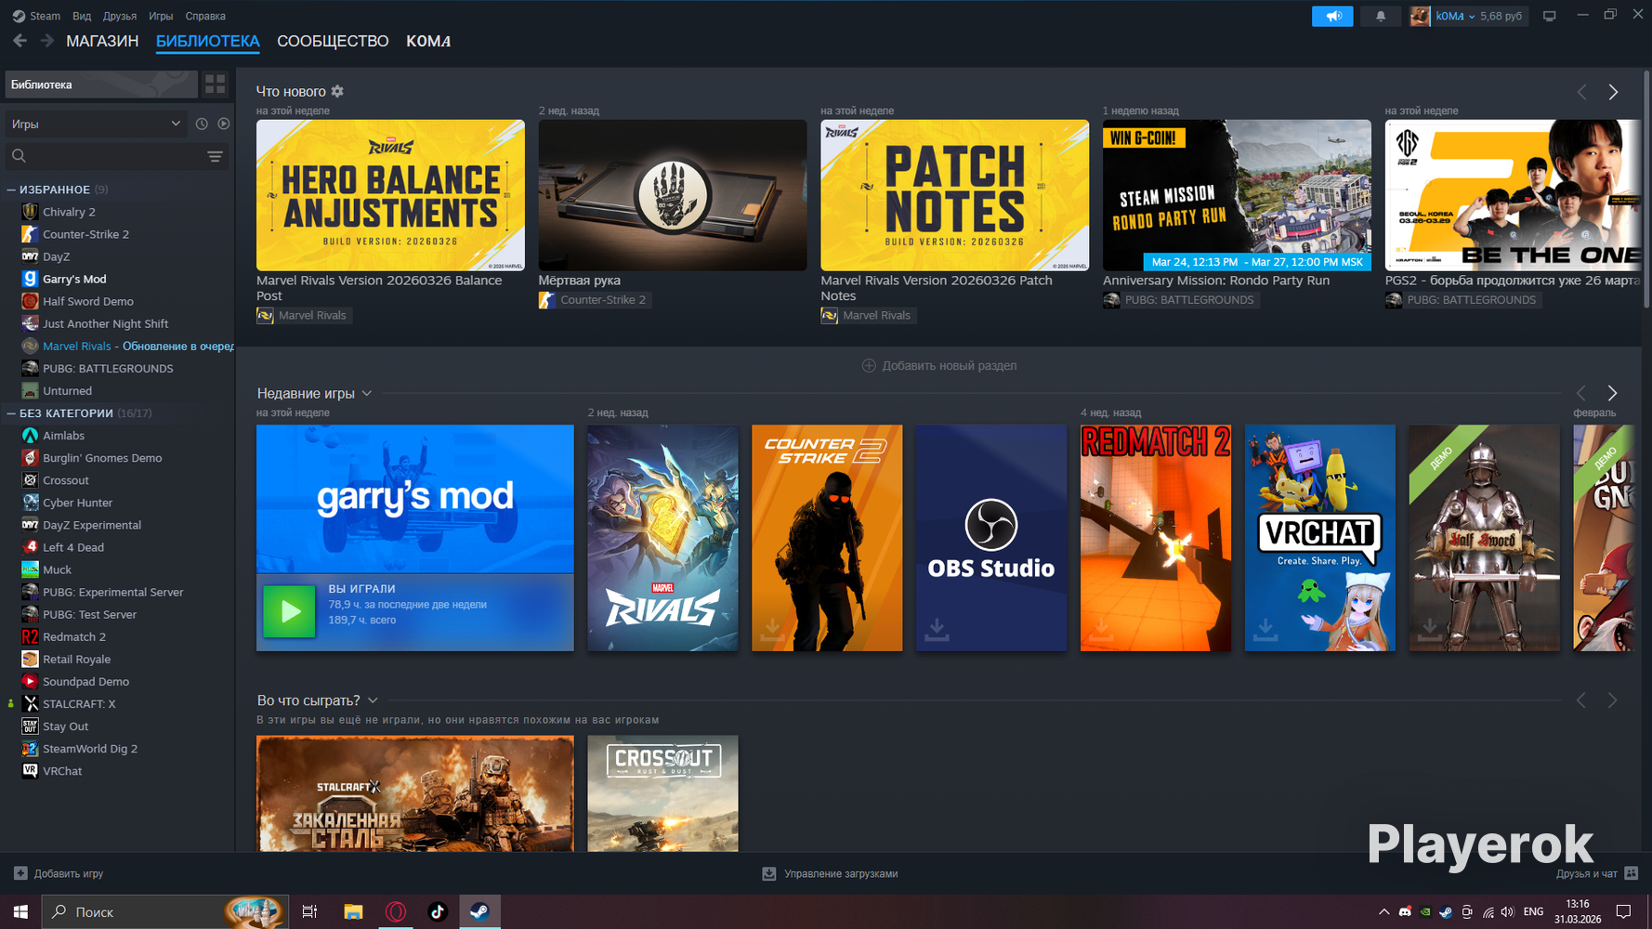Open Opera browser from the taskbar
Viewport: 1652px width, 929px height.
point(396,911)
